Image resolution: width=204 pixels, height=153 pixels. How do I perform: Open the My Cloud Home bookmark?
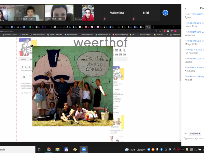pyautogui.click(x=71, y=35)
